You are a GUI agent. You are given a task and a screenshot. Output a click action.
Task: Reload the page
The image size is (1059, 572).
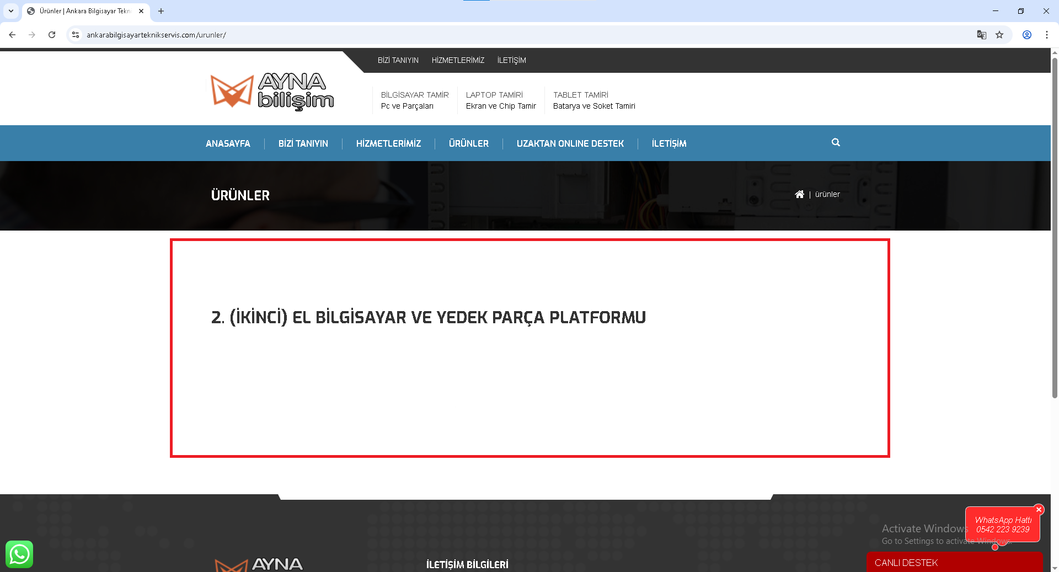click(52, 35)
